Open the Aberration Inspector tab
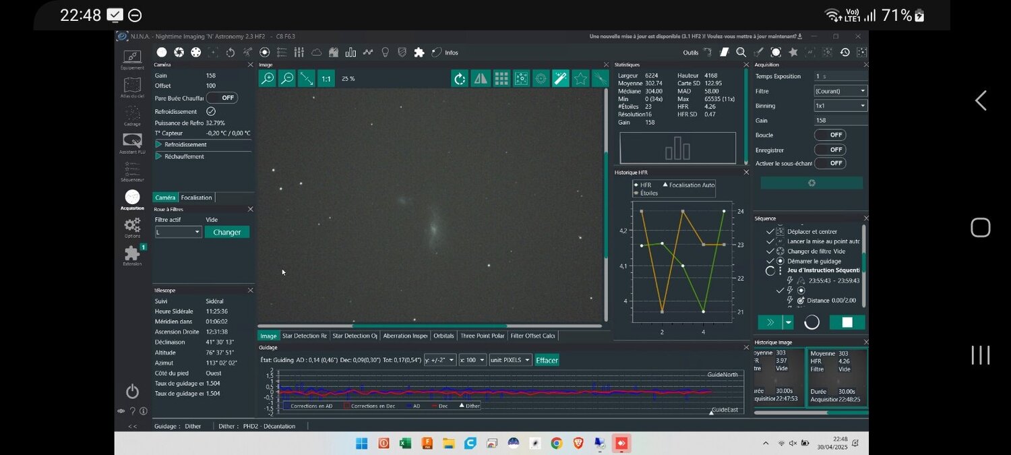This screenshot has height=455, width=1011. click(x=405, y=336)
